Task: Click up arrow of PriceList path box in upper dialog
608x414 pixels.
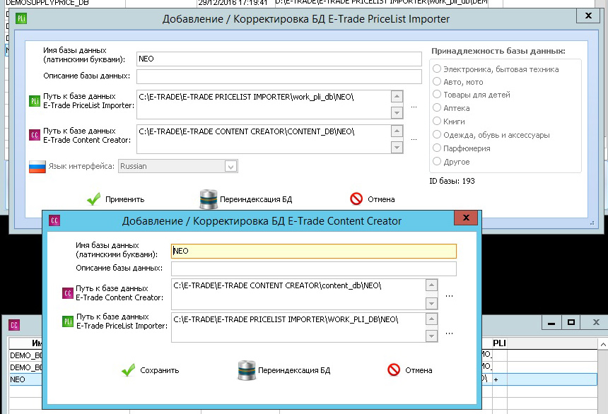Action: (x=397, y=96)
